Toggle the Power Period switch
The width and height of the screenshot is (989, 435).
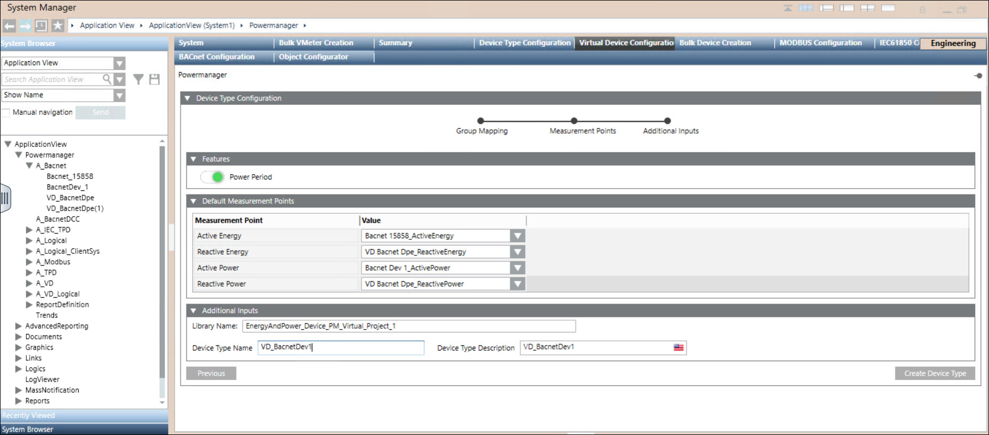tap(213, 177)
